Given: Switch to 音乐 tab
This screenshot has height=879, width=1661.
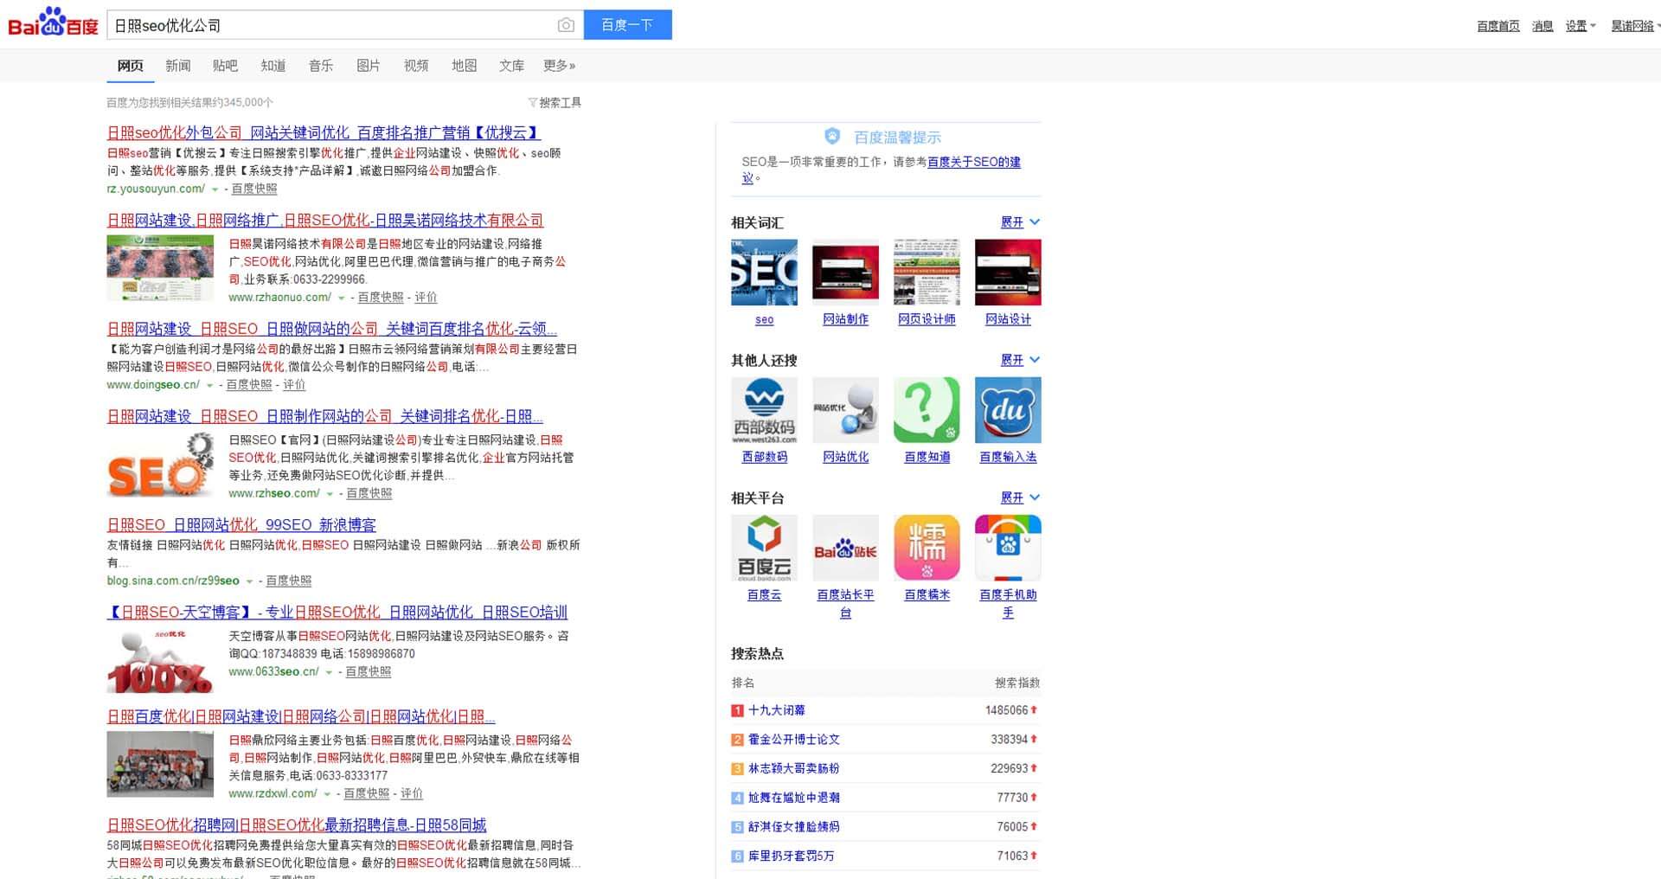Looking at the screenshot, I should tap(320, 66).
